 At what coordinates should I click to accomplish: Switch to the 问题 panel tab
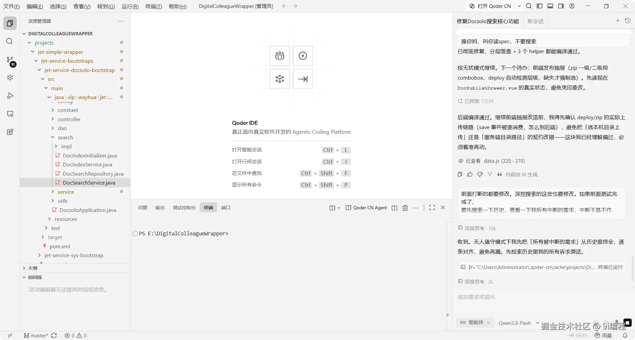coord(143,208)
